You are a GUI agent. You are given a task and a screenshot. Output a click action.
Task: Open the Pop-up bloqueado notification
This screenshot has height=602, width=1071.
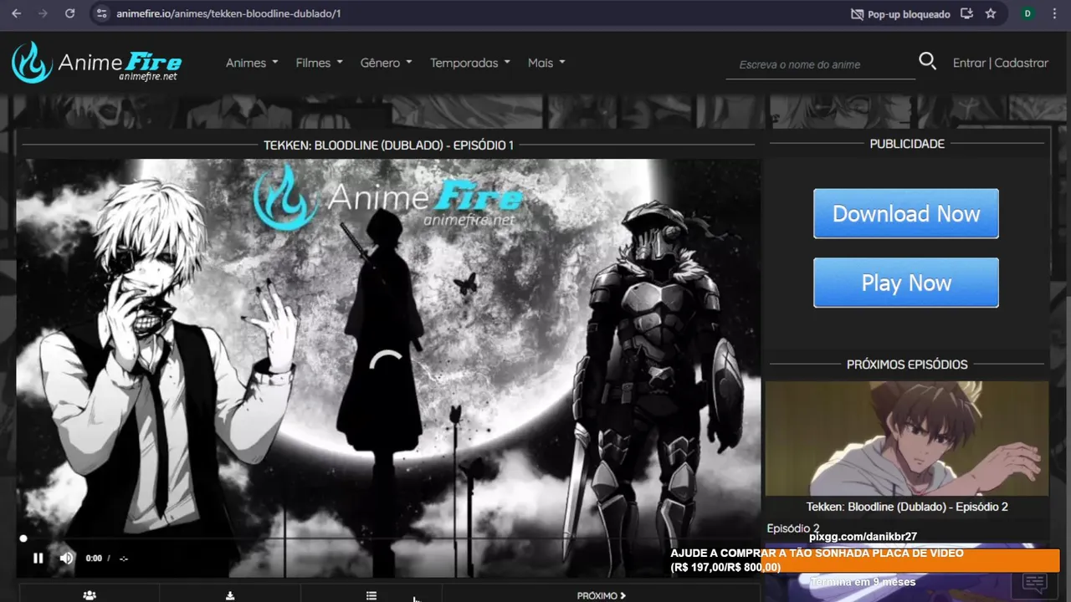900,14
